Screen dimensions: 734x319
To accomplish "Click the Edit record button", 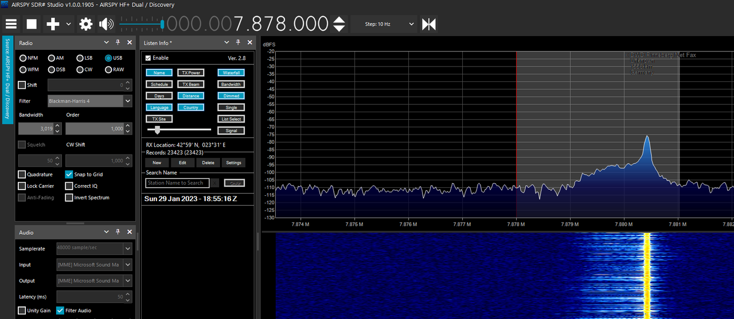I will click(182, 163).
